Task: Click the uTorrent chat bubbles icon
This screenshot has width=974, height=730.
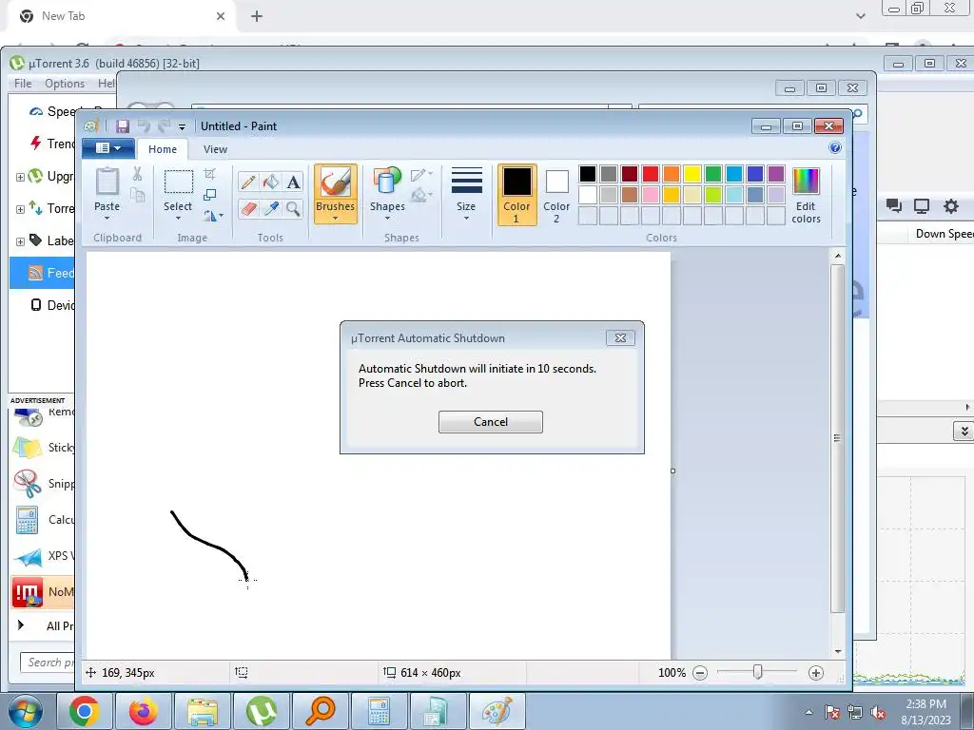Action: click(x=894, y=206)
